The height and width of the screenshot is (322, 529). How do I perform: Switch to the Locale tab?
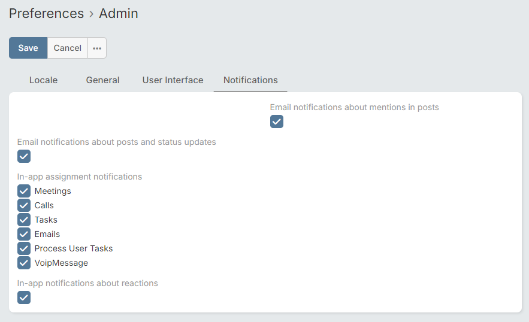(44, 80)
